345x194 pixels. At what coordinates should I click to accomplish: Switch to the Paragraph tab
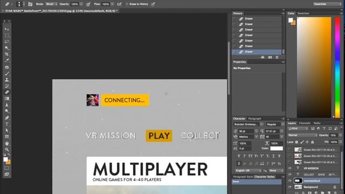254,119
